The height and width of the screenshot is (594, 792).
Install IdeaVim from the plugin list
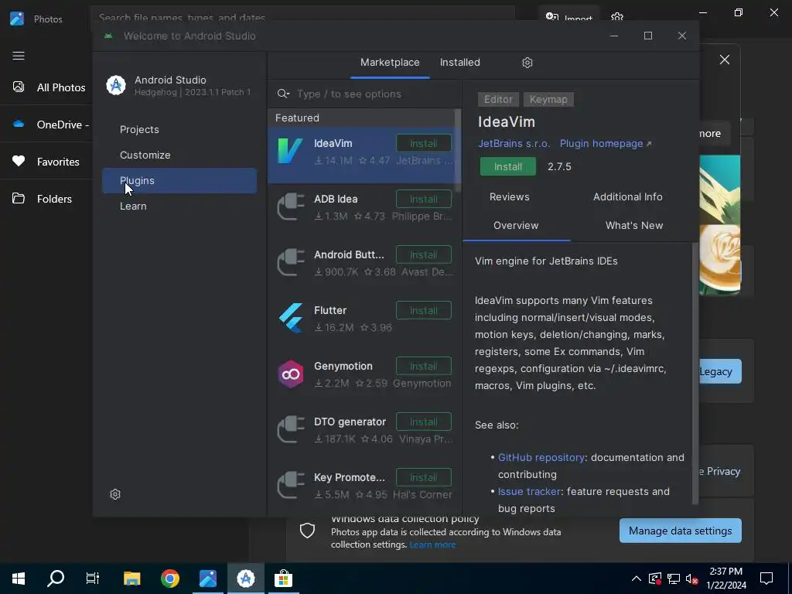423,143
